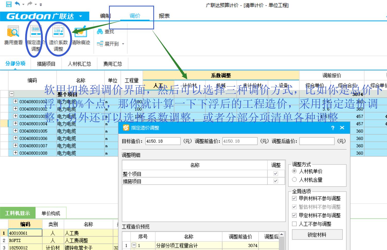Switch to the 调价 ribbon tab

(135, 16)
